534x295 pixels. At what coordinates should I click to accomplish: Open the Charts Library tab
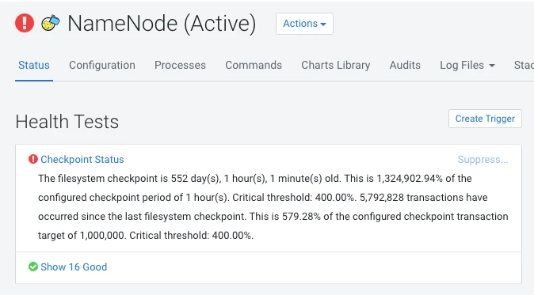click(336, 65)
